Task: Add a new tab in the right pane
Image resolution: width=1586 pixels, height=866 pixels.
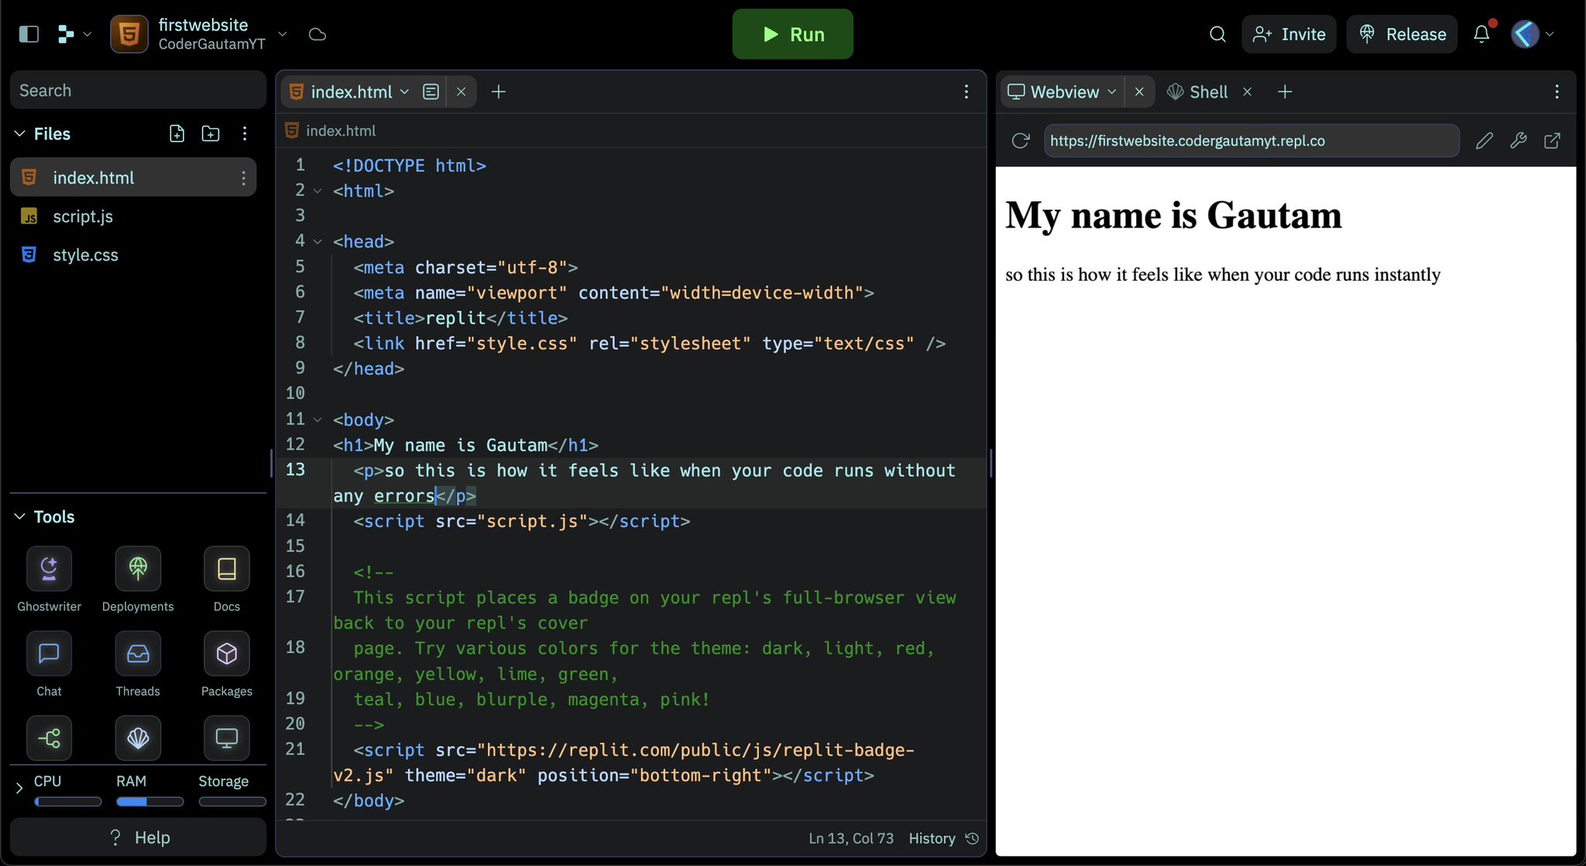Action: [1285, 92]
